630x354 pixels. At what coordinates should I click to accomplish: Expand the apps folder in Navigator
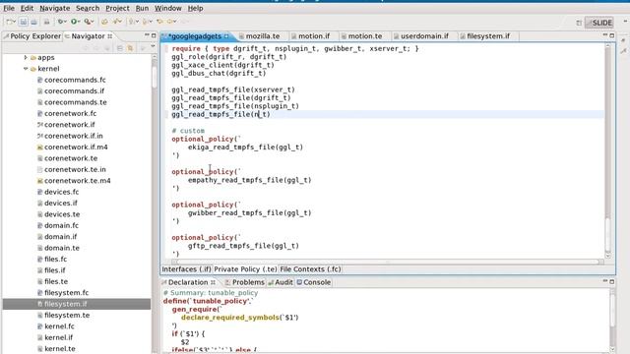pos(26,57)
